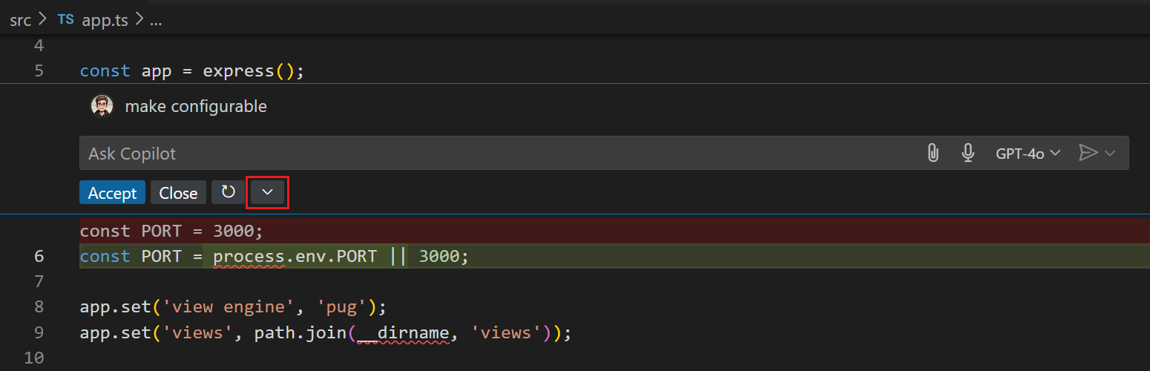Click the removed line 'const PORT = 3000;'

click(x=171, y=232)
